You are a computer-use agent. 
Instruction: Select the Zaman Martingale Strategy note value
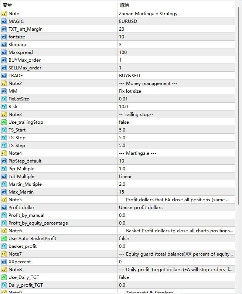[148, 14]
